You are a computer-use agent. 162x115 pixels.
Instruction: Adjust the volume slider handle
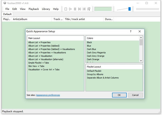pos(130,9)
